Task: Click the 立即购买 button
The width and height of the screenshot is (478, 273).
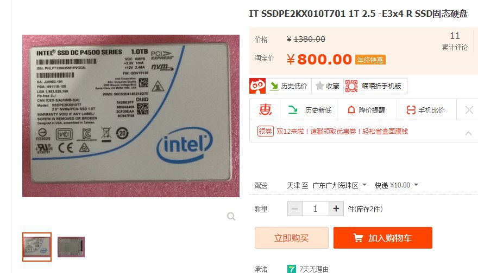Action: [292, 238]
